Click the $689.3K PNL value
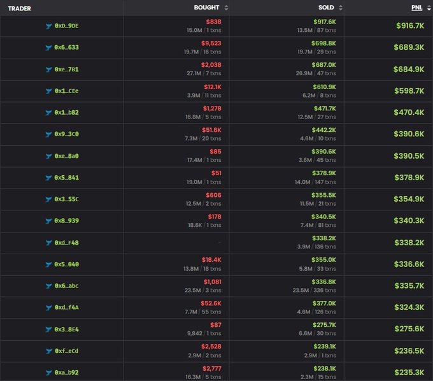This screenshot has height=381, width=433. click(x=409, y=48)
